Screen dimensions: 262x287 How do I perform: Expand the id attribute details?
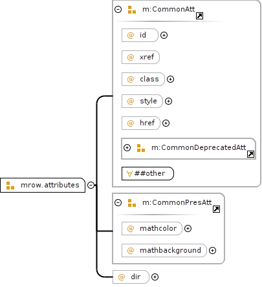coord(164,36)
